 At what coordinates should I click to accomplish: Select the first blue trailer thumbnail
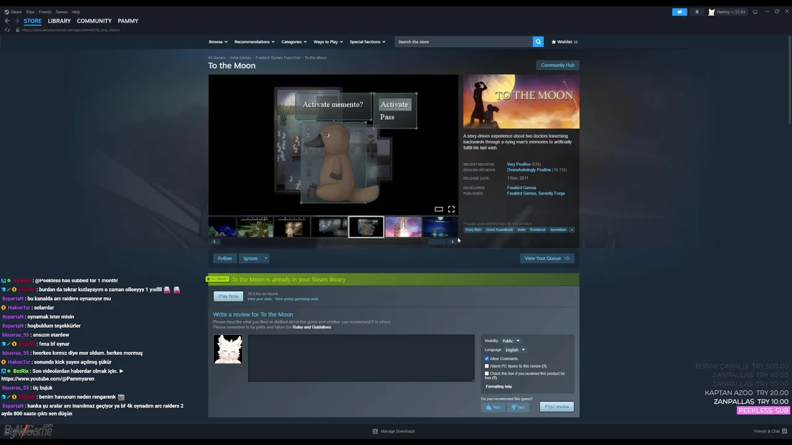223,227
